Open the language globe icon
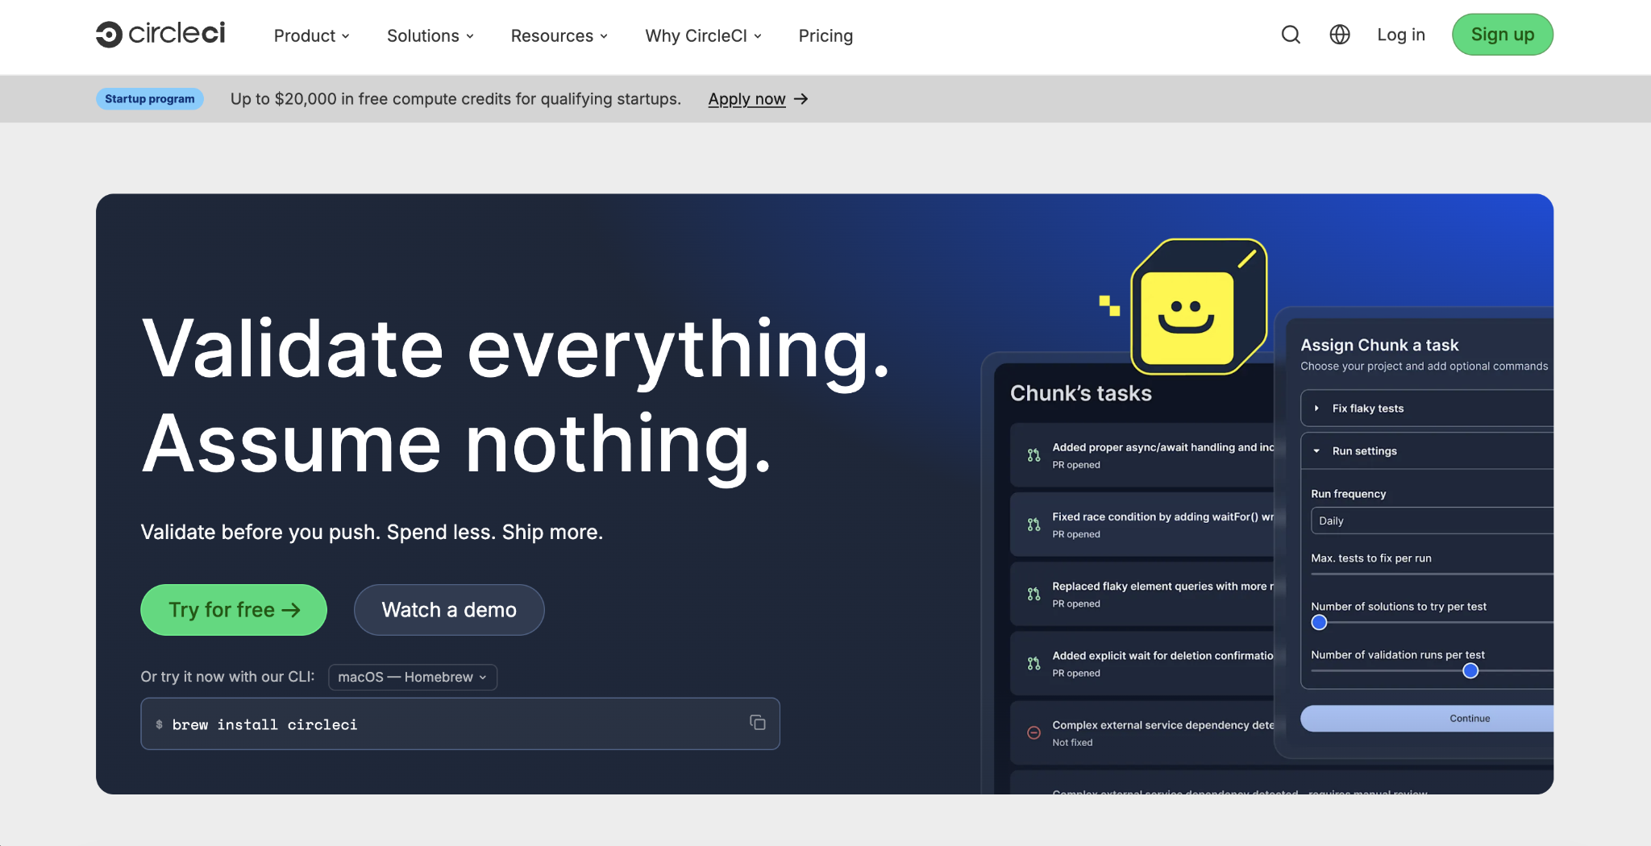1651x846 pixels. [1340, 35]
